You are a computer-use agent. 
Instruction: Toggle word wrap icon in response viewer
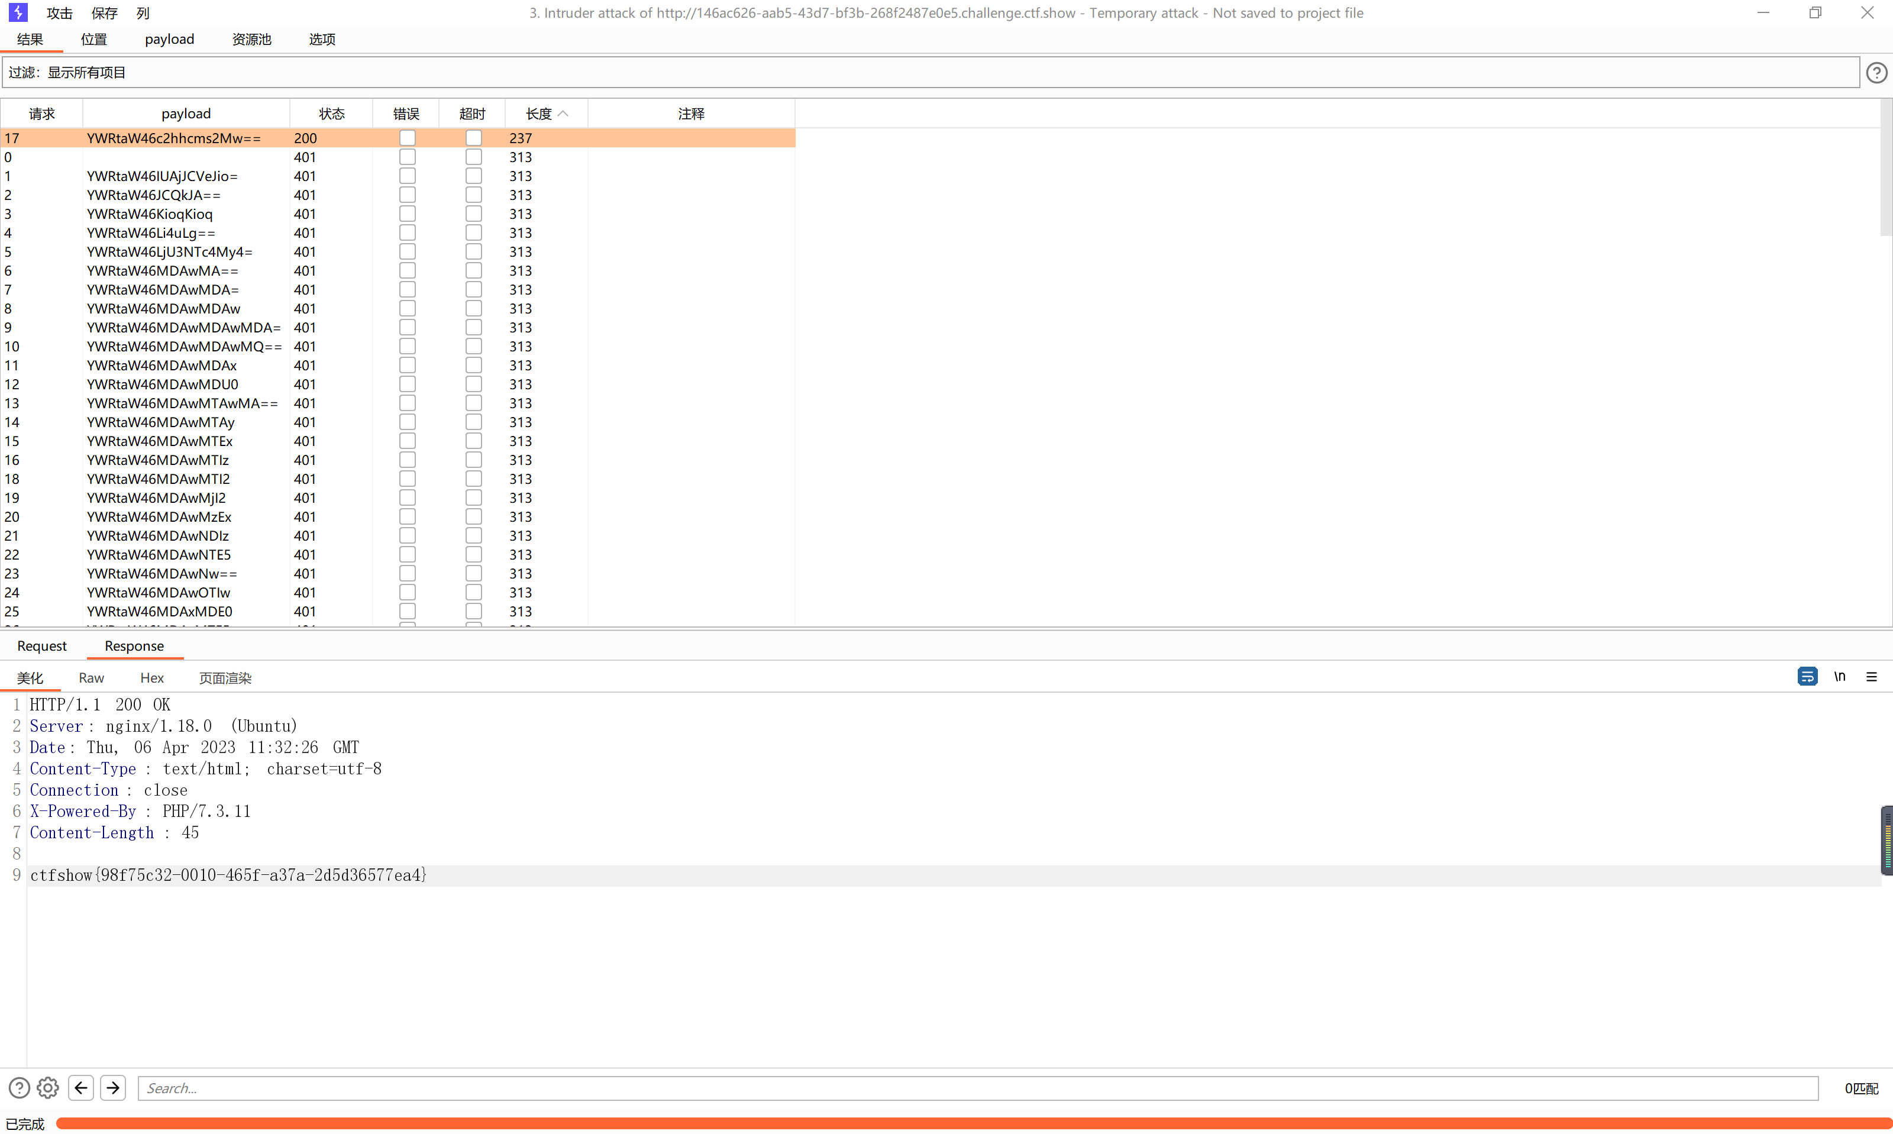(1807, 676)
